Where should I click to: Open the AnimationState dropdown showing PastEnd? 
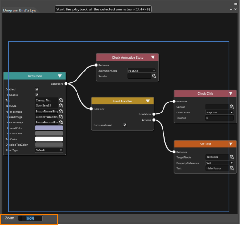tap(142, 71)
